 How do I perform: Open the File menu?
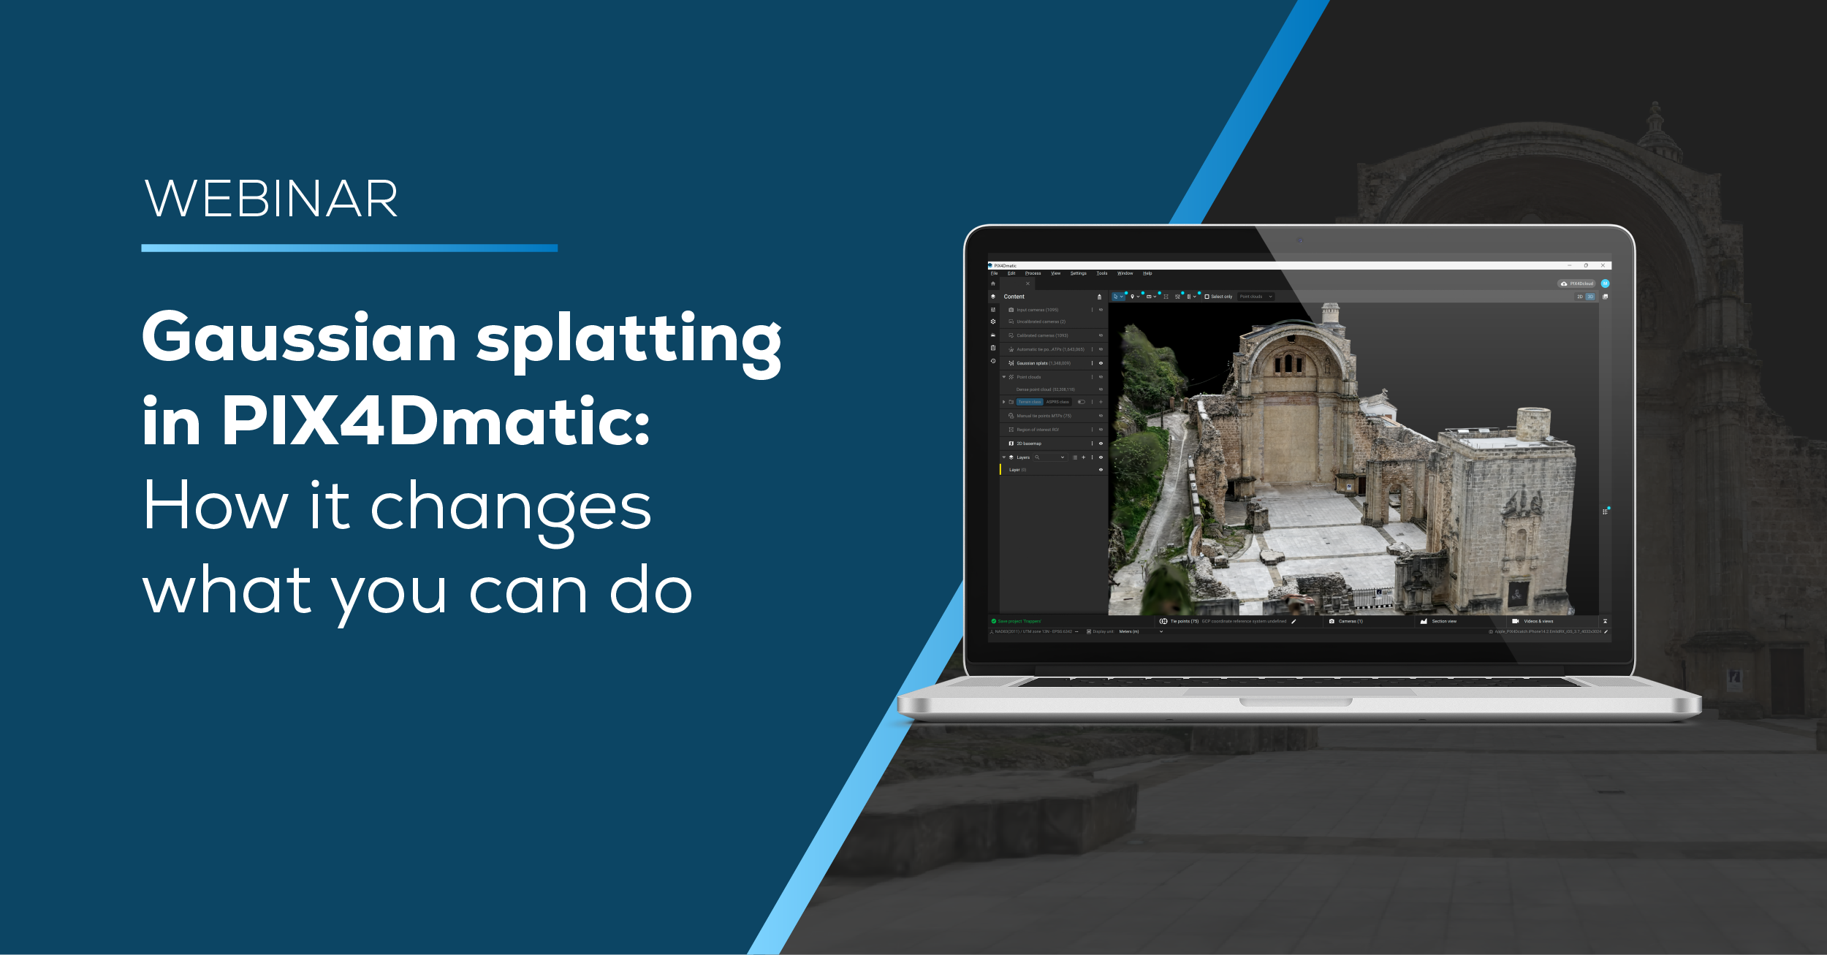click(994, 273)
